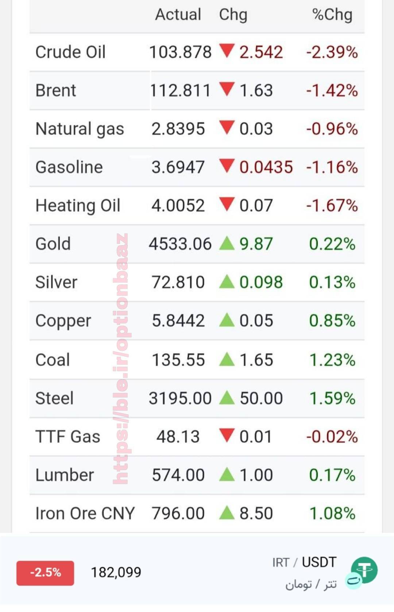Sort by the Actual column header
Viewport: 394px width, 612px height.
[x=178, y=15]
